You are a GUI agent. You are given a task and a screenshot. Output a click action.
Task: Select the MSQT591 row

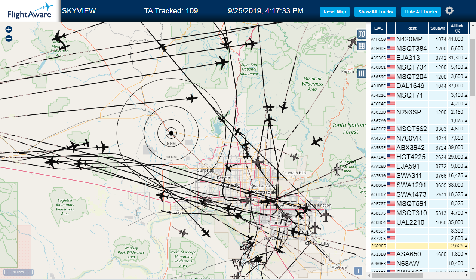coord(419,203)
